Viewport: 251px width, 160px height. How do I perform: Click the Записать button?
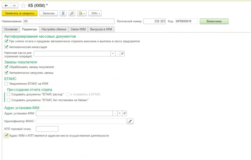(49, 13)
